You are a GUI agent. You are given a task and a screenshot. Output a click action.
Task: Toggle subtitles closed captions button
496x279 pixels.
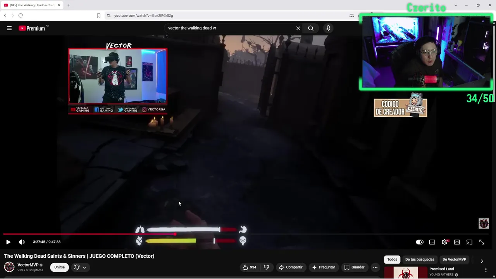[432, 242]
